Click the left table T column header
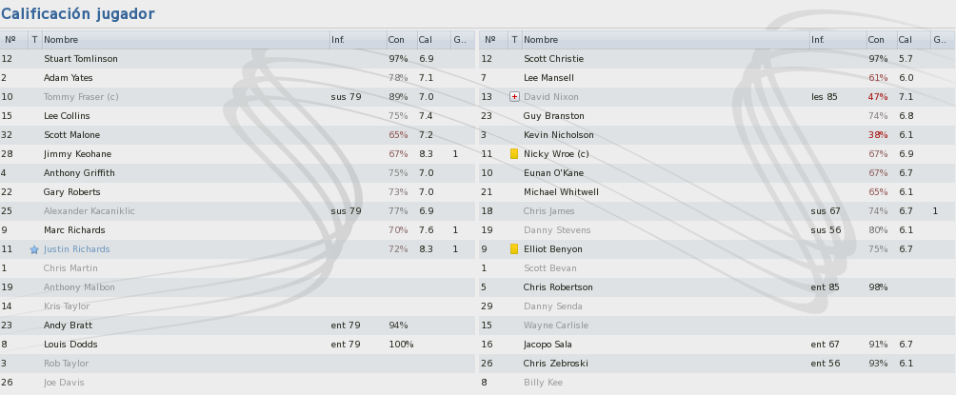956x395 pixels. point(34,40)
